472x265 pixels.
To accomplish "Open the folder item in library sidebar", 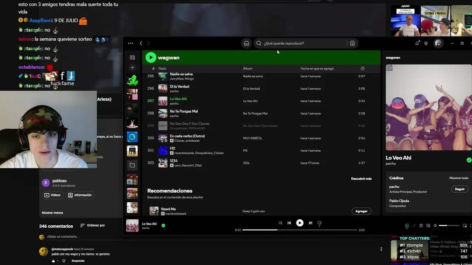I will (132, 165).
